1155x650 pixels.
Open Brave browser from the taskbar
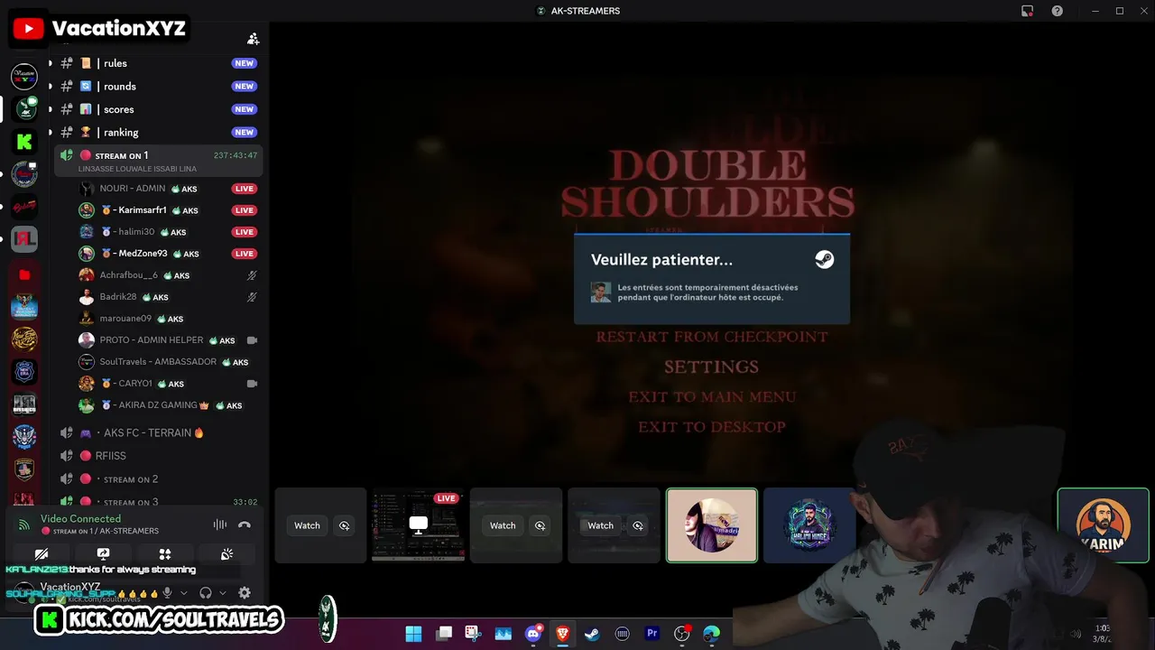pos(562,634)
